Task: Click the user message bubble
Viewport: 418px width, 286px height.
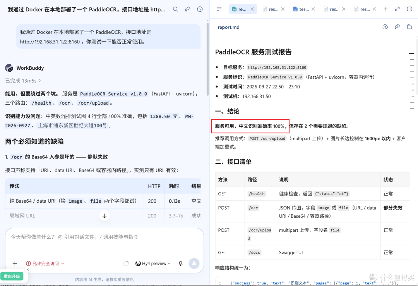Action: 108,36
